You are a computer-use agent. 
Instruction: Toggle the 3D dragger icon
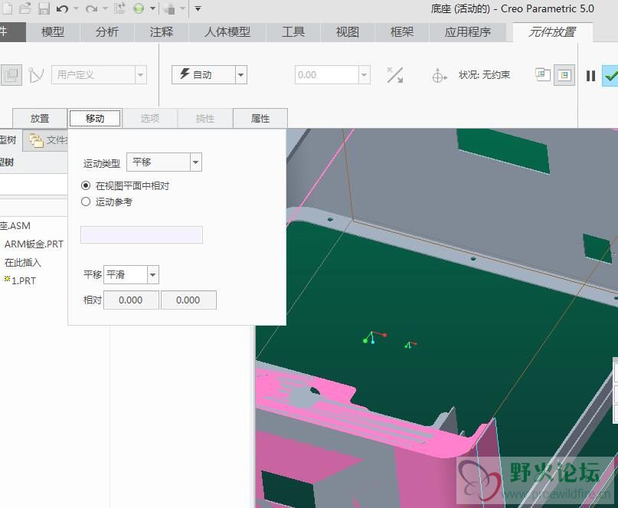[x=439, y=75]
